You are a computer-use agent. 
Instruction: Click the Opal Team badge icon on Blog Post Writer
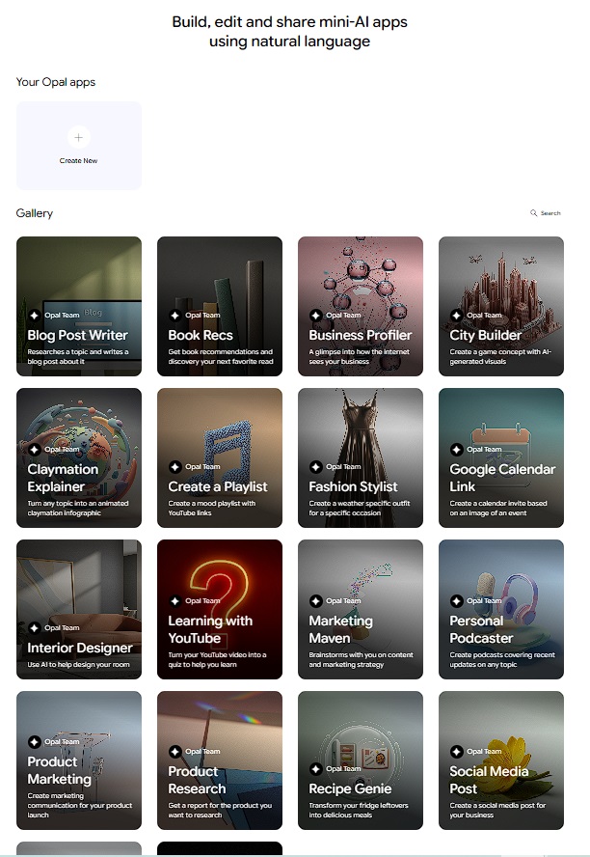[34, 316]
